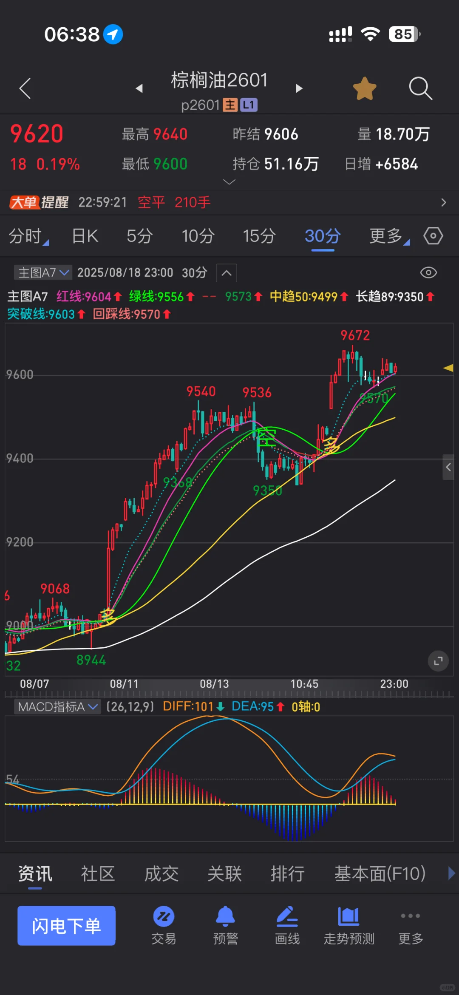
Task: Open the 基本面(F10) tab
Action: pyautogui.click(x=380, y=874)
